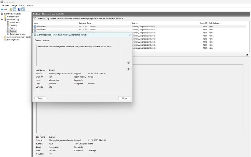Image resolution: width=251 pixels, height=157 pixels.
Task: Sort by the Event ID column header
Action: tap(188, 23)
